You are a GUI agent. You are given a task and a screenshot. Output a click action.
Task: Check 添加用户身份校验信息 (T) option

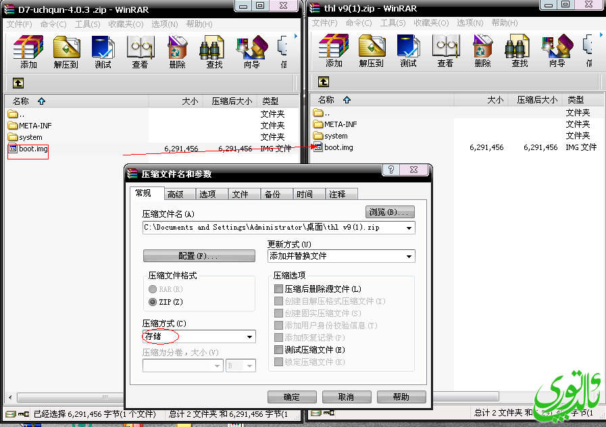pyautogui.click(x=278, y=326)
